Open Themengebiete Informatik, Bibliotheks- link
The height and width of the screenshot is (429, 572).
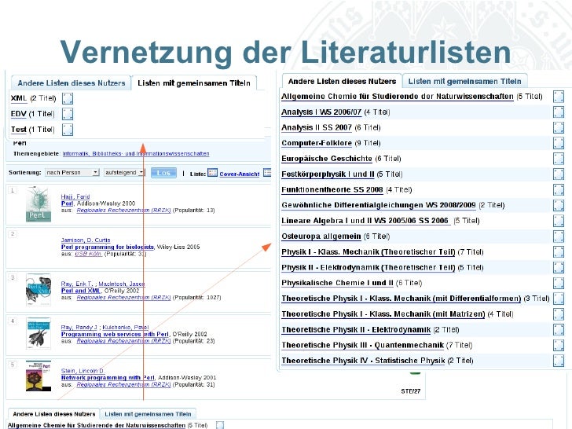tap(136, 153)
